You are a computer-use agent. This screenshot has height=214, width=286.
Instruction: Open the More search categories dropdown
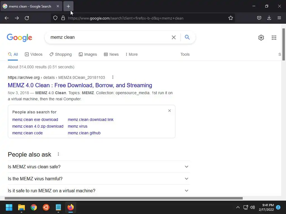click(132, 54)
